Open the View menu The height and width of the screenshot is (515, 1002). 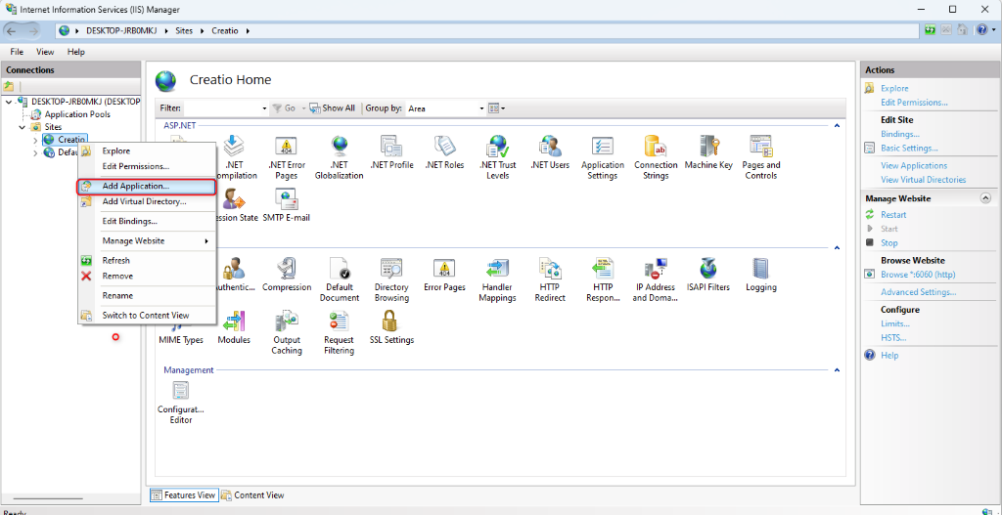pos(45,52)
